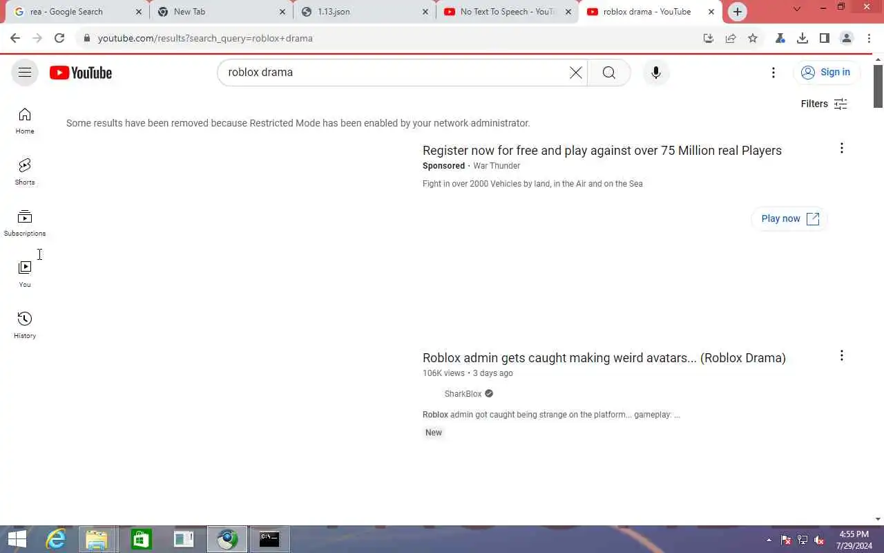Viewport: 884px width, 553px height.
Task: Start voice search with microphone icon
Action: pyautogui.click(x=656, y=73)
